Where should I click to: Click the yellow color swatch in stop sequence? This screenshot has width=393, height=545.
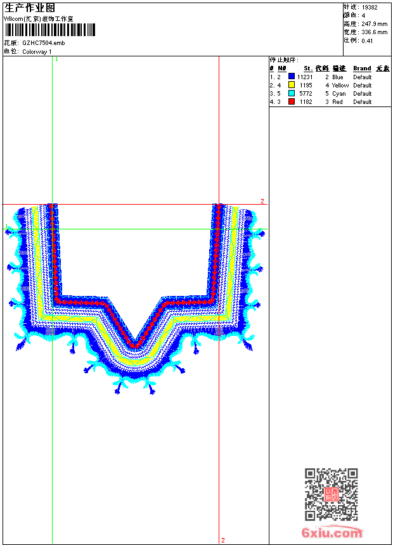coord(292,85)
